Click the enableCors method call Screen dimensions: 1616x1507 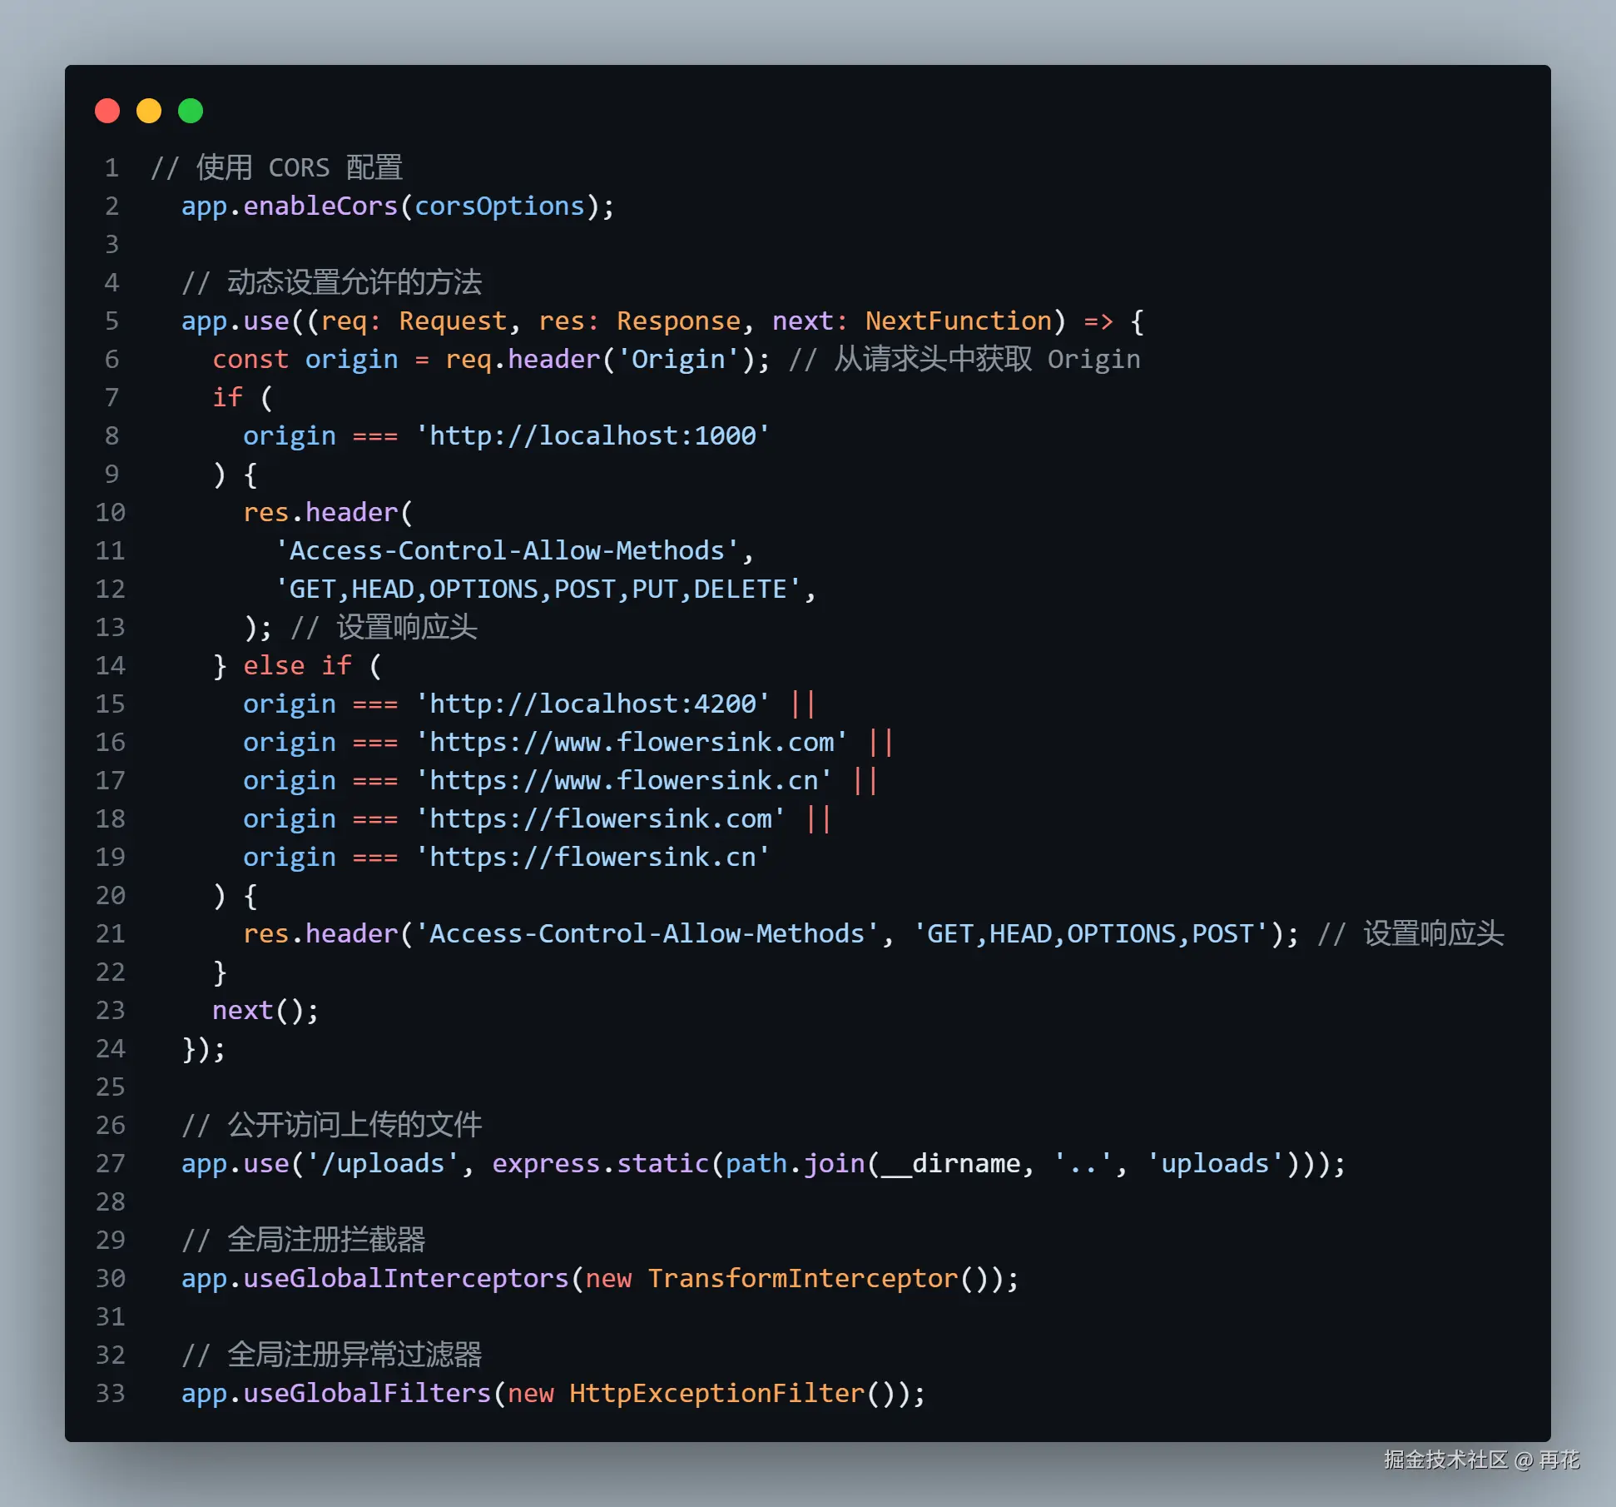point(320,206)
